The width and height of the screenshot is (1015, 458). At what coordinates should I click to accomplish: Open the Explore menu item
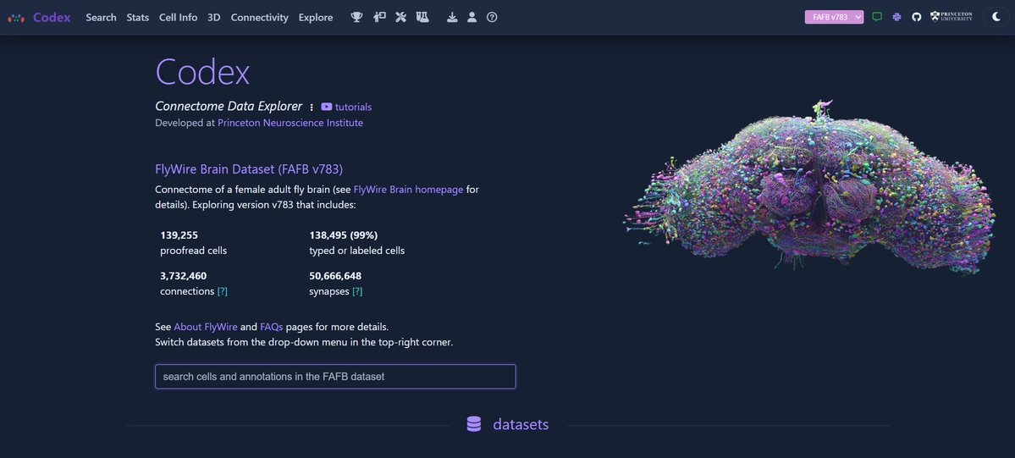(x=316, y=18)
